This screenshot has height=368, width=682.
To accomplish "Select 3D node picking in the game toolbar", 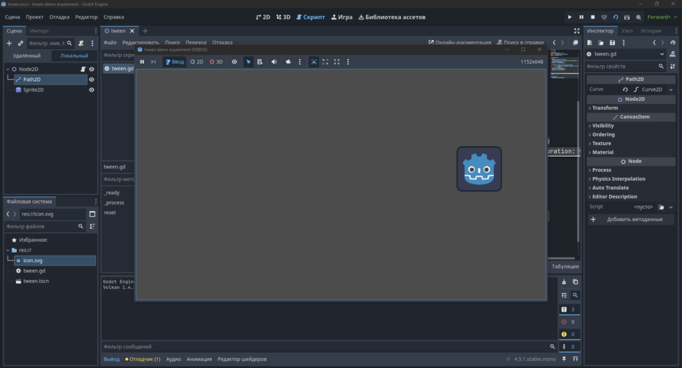I will [216, 62].
